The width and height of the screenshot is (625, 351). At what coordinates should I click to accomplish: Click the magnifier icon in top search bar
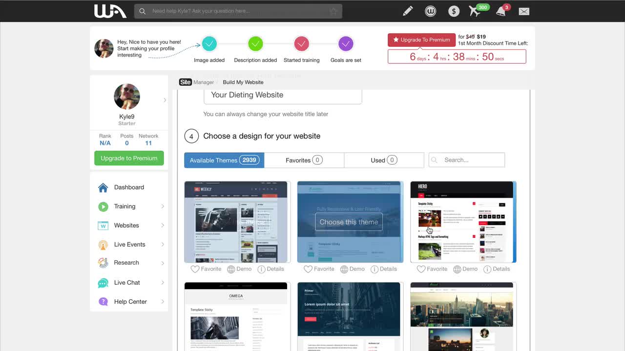(142, 11)
